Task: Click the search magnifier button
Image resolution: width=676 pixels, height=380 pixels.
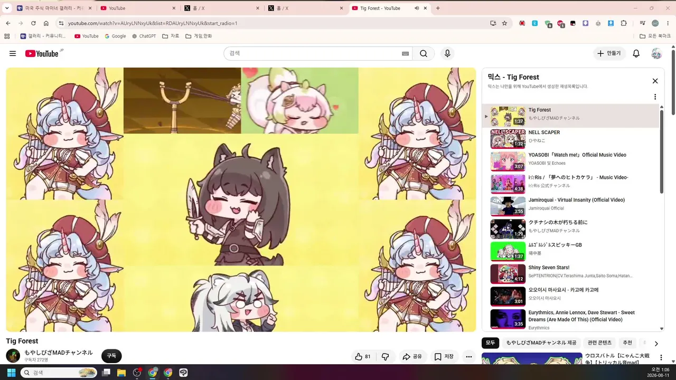Action: [424, 53]
